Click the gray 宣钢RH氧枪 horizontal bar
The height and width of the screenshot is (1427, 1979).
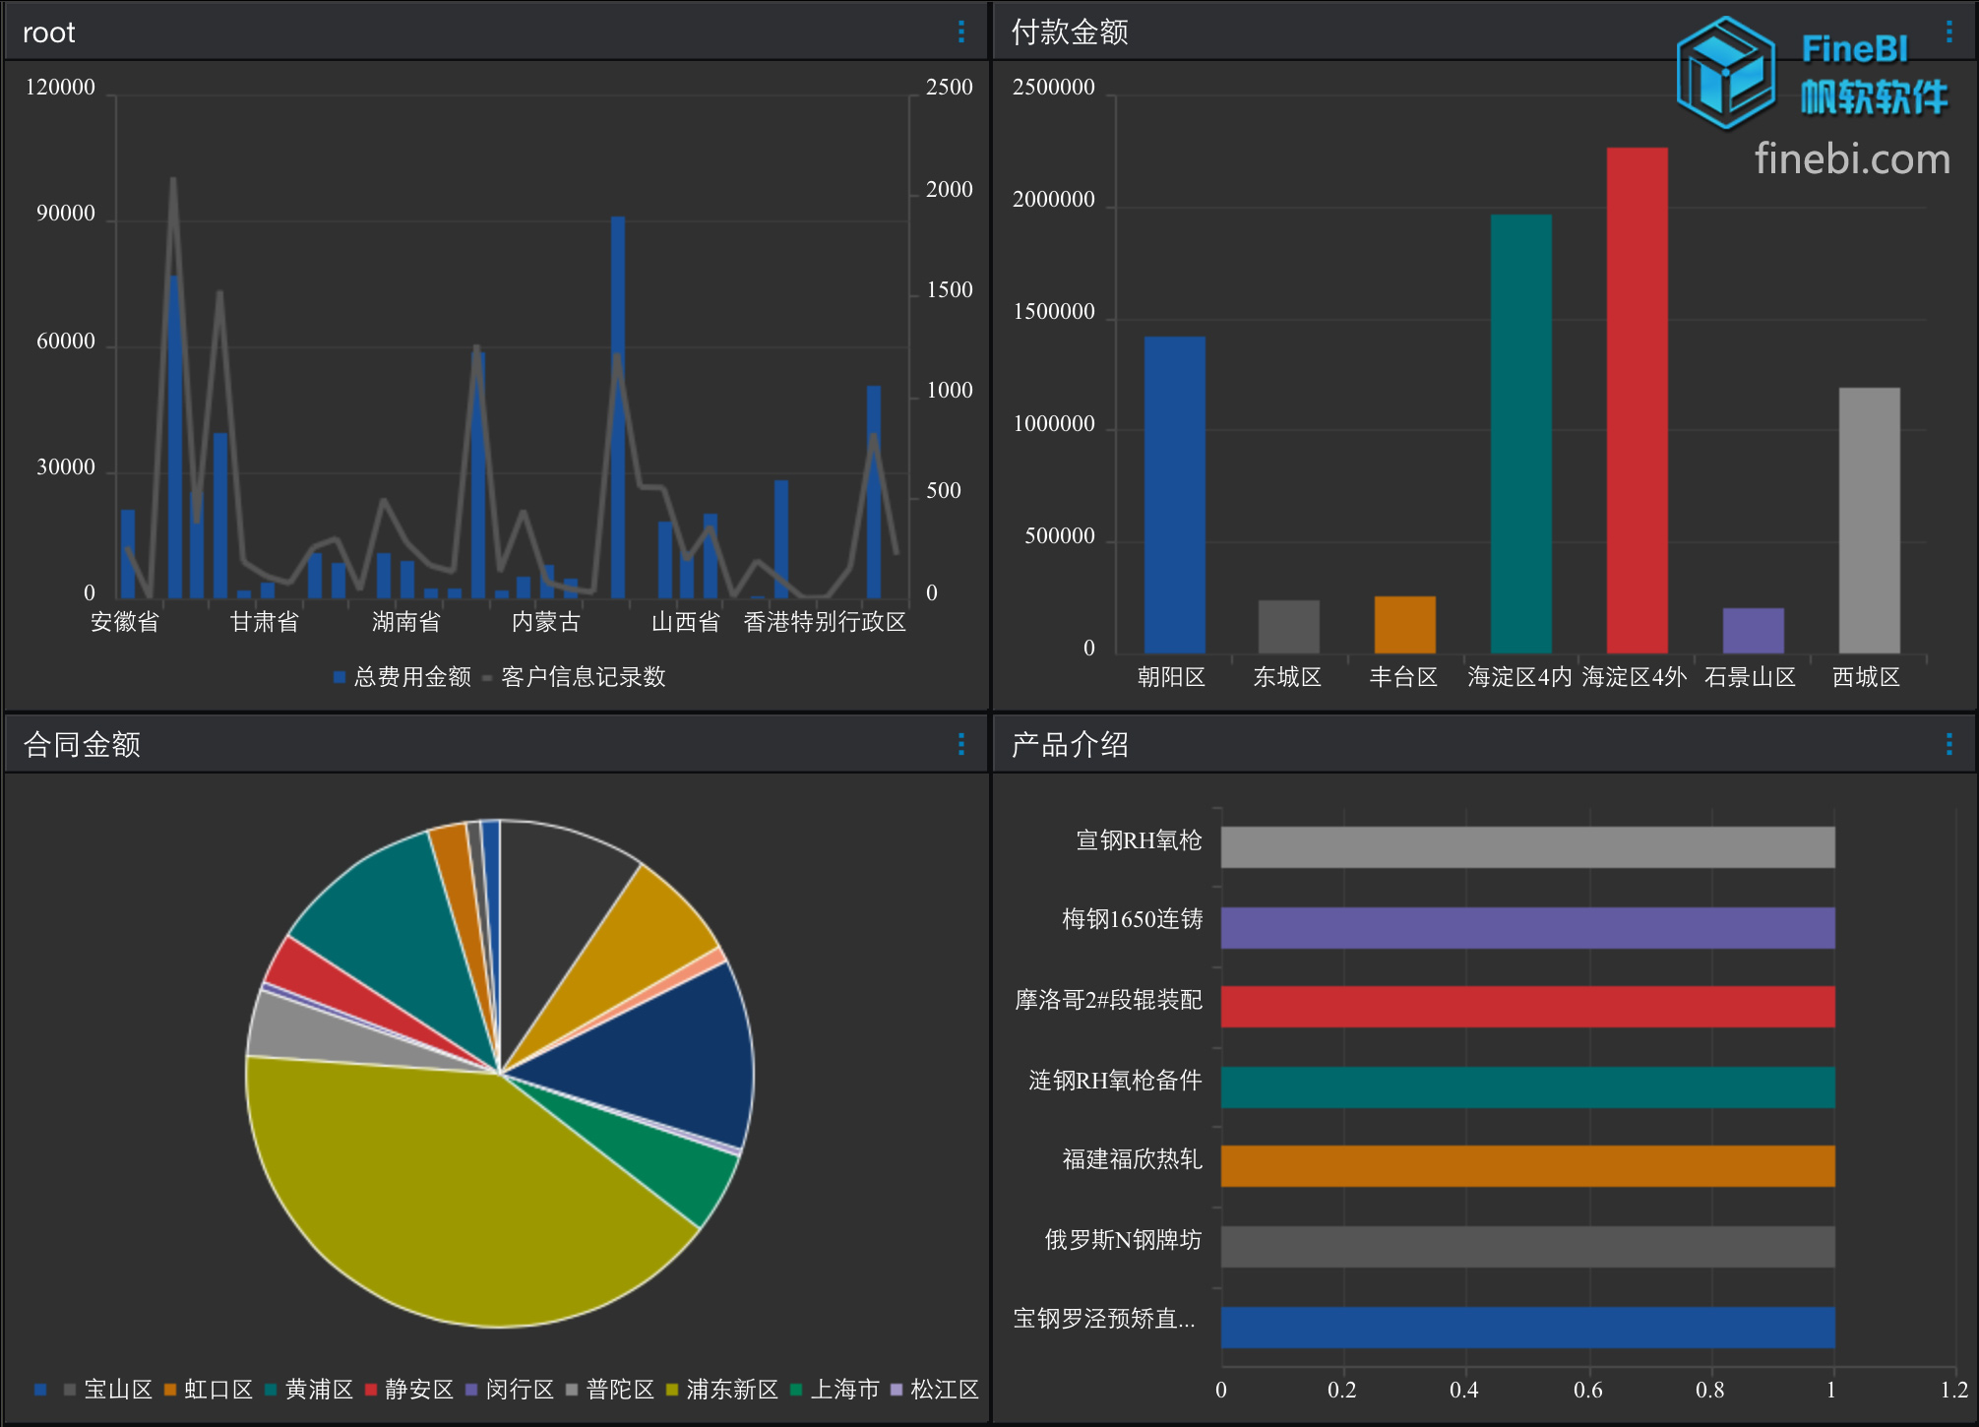(1527, 847)
